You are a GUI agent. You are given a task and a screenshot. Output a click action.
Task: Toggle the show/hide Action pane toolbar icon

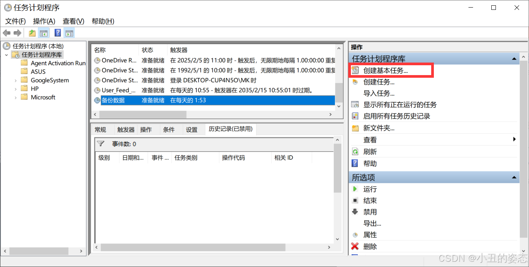tap(69, 33)
